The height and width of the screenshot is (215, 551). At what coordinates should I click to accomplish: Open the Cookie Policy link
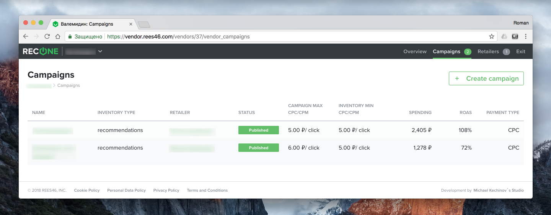point(87,191)
